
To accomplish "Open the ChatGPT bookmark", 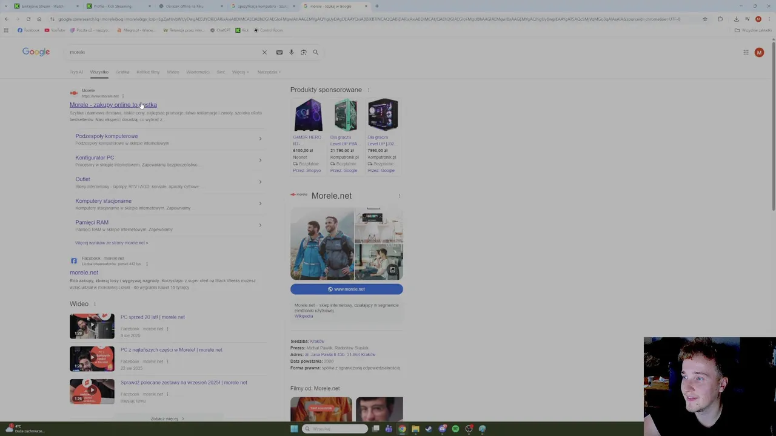I will 220,30.
